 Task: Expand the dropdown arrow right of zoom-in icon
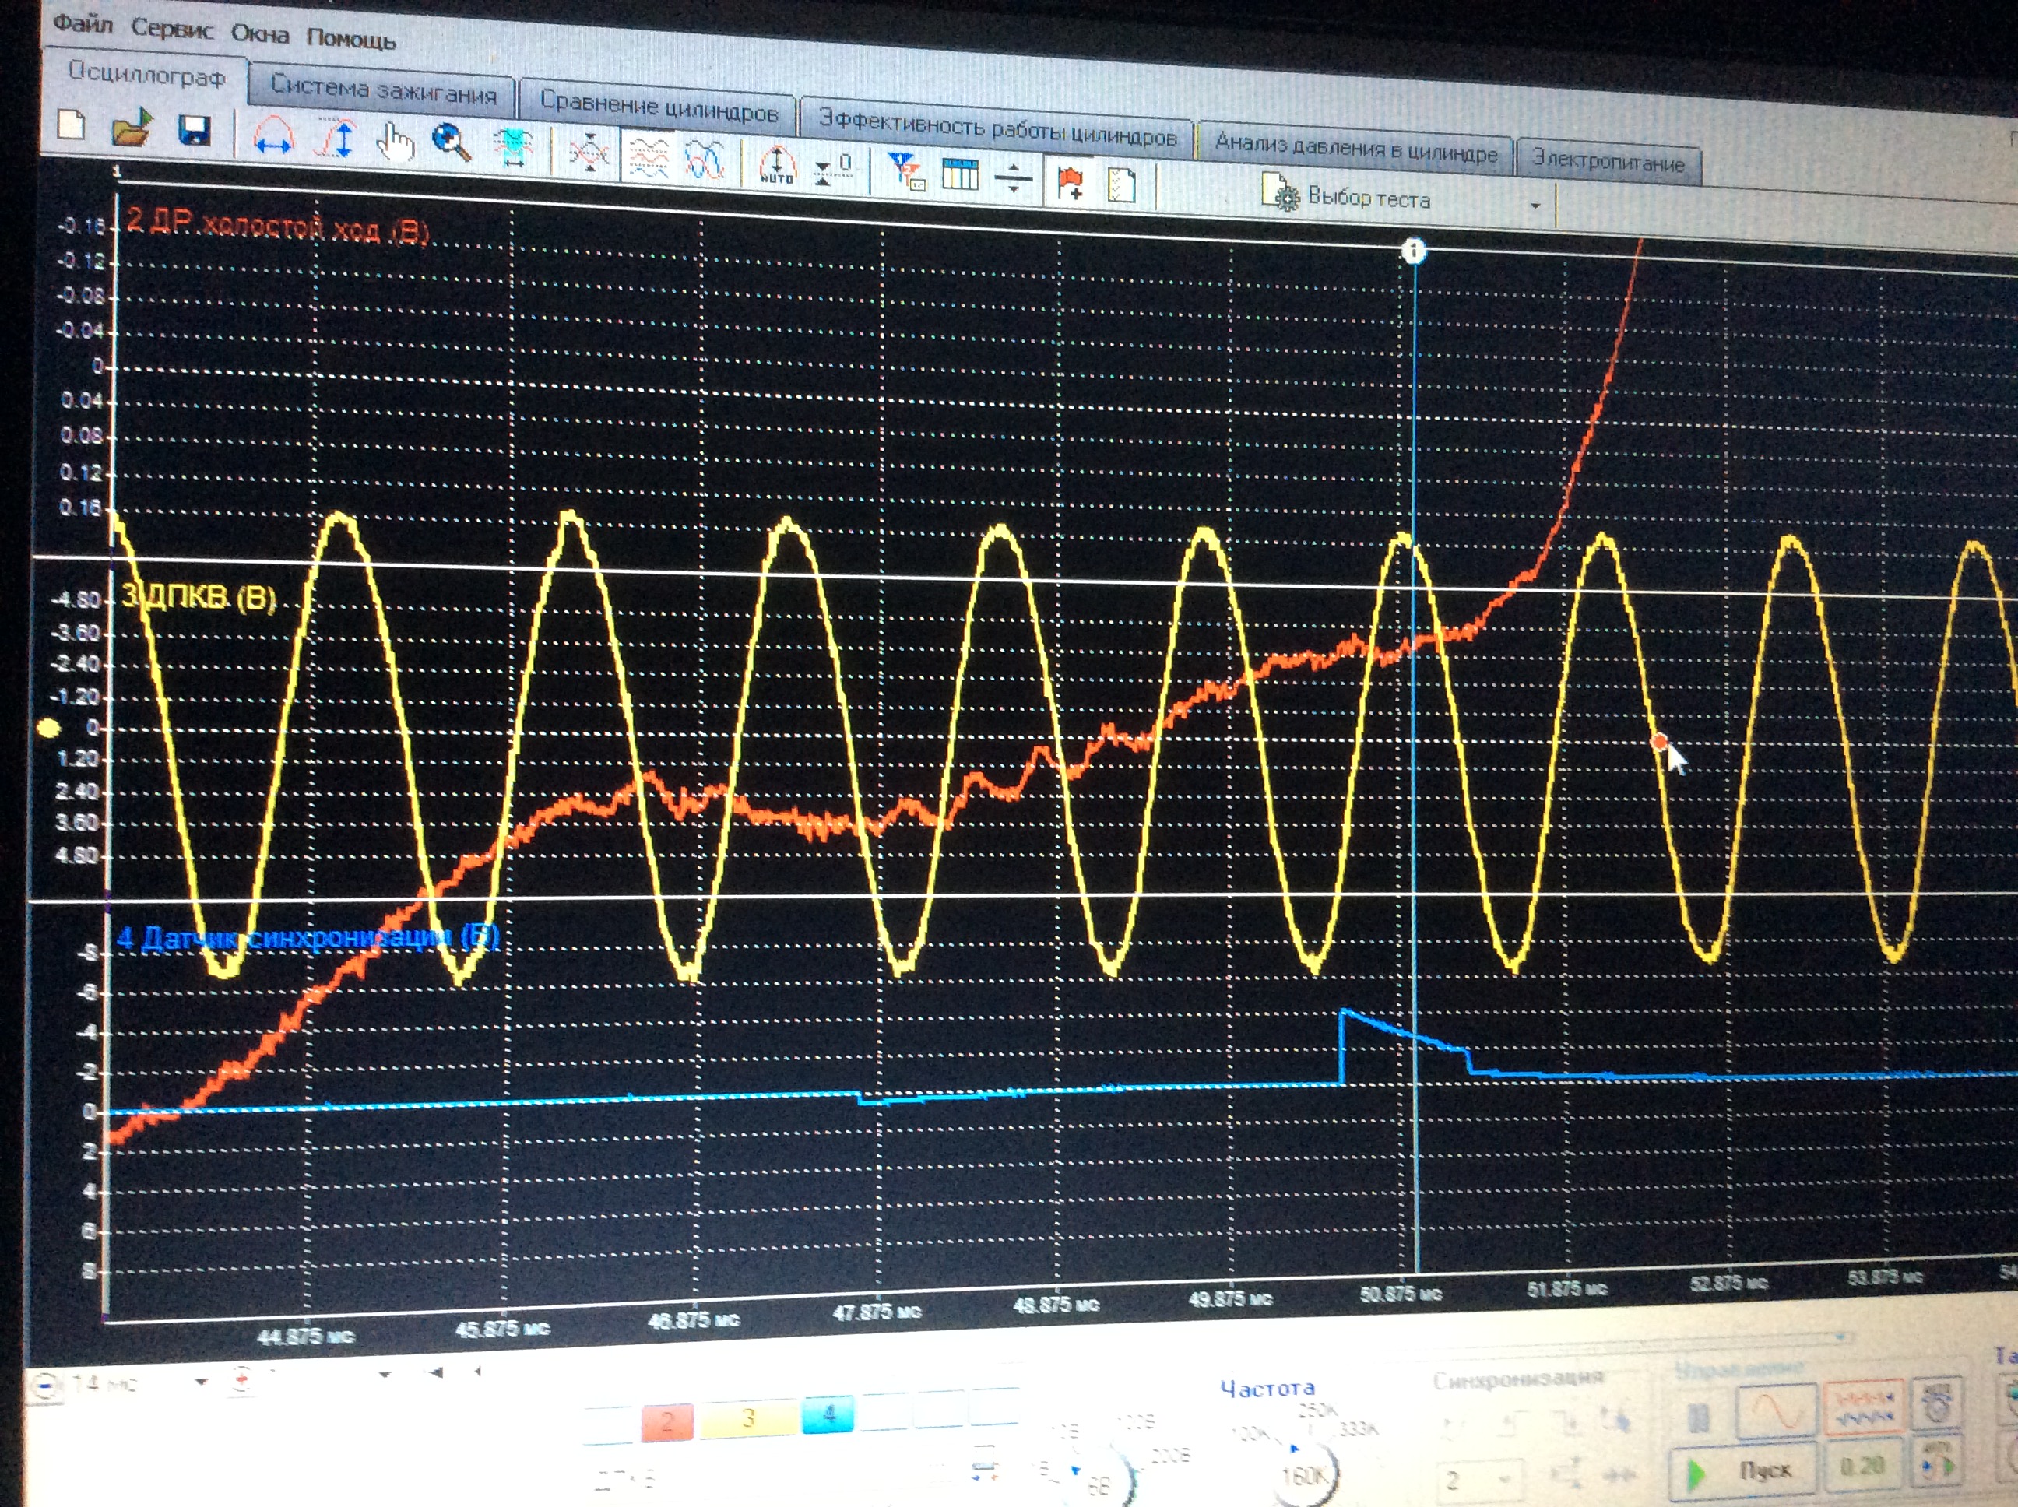(x=384, y=1374)
